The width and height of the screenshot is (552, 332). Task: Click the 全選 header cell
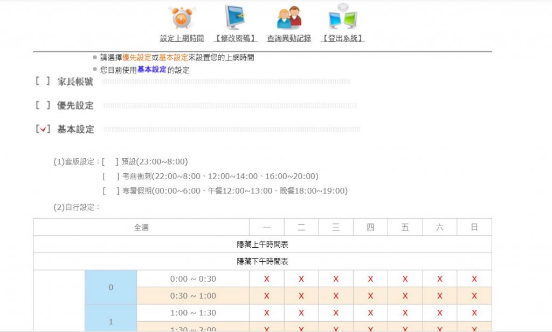141,227
